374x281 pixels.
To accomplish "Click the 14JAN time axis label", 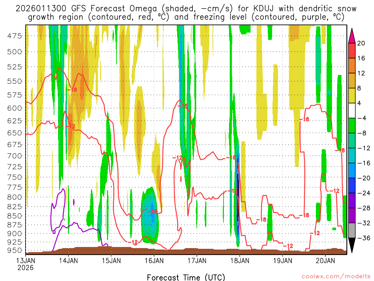I will click(x=68, y=261).
